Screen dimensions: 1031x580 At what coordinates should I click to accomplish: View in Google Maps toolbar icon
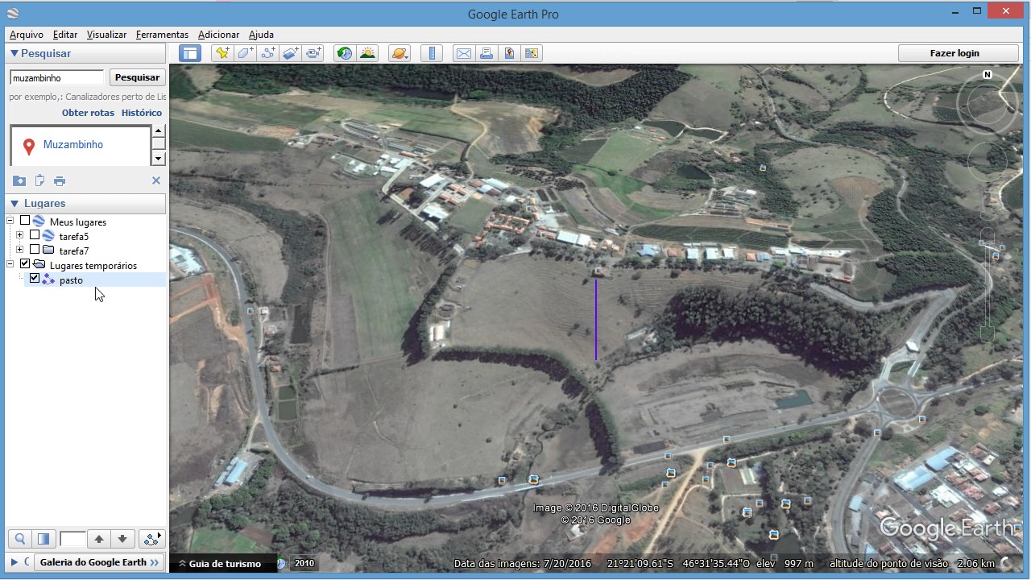pyautogui.click(x=531, y=53)
